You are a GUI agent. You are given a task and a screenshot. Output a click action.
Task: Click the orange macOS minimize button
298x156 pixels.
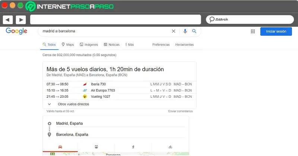[x=13, y=5]
